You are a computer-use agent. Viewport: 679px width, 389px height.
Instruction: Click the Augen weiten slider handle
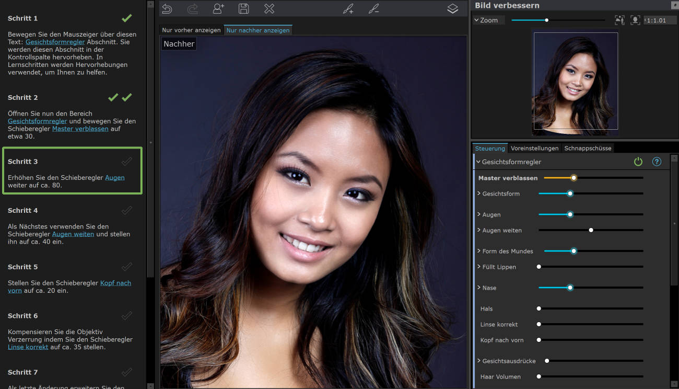[x=591, y=230]
